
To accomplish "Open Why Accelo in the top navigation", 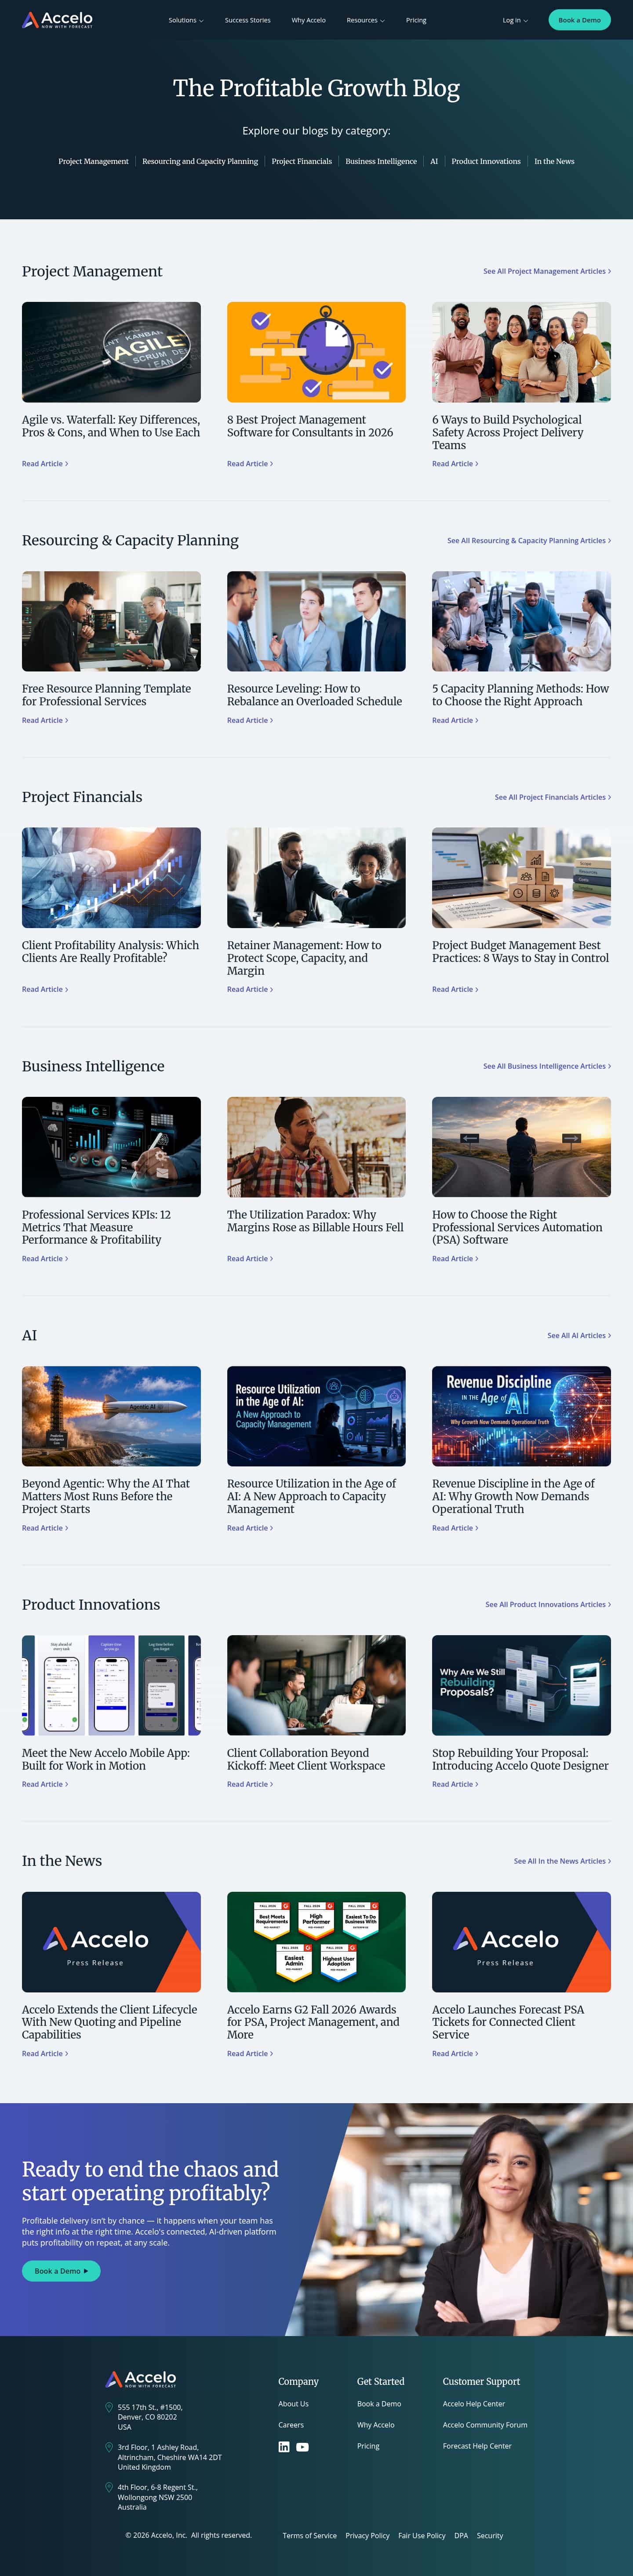I will pos(308,20).
